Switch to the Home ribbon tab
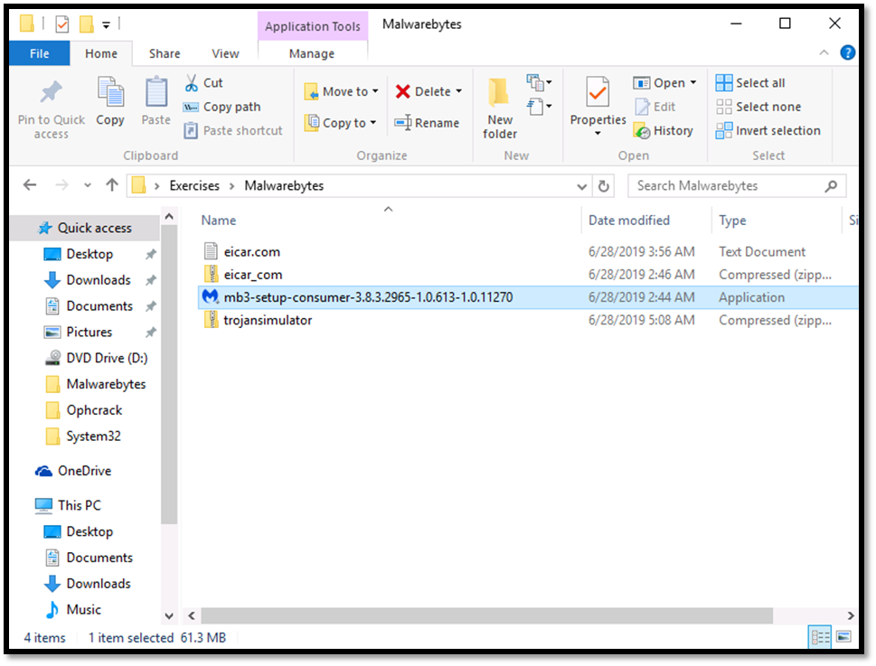Screen dimensions: 876x666 click(x=101, y=53)
